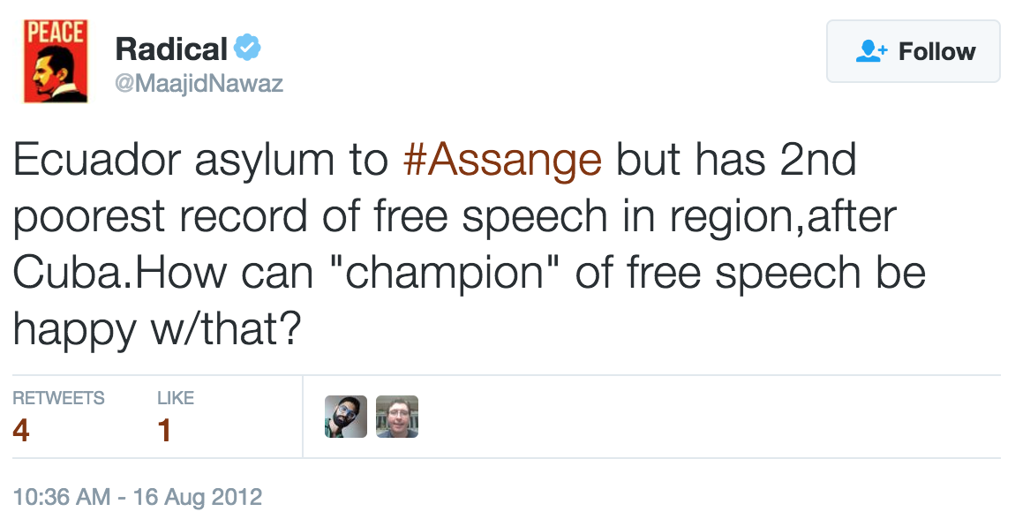Image resolution: width=1015 pixels, height=519 pixels.
Task: Open the bearded liker's avatar with glasses
Action: click(x=346, y=417)
